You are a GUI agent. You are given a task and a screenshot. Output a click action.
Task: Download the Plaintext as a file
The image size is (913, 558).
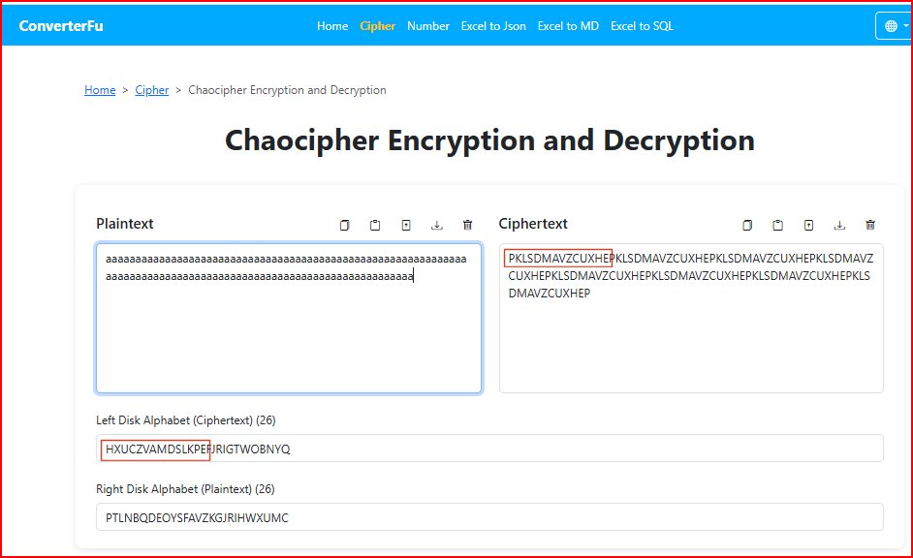coord(437,224)
